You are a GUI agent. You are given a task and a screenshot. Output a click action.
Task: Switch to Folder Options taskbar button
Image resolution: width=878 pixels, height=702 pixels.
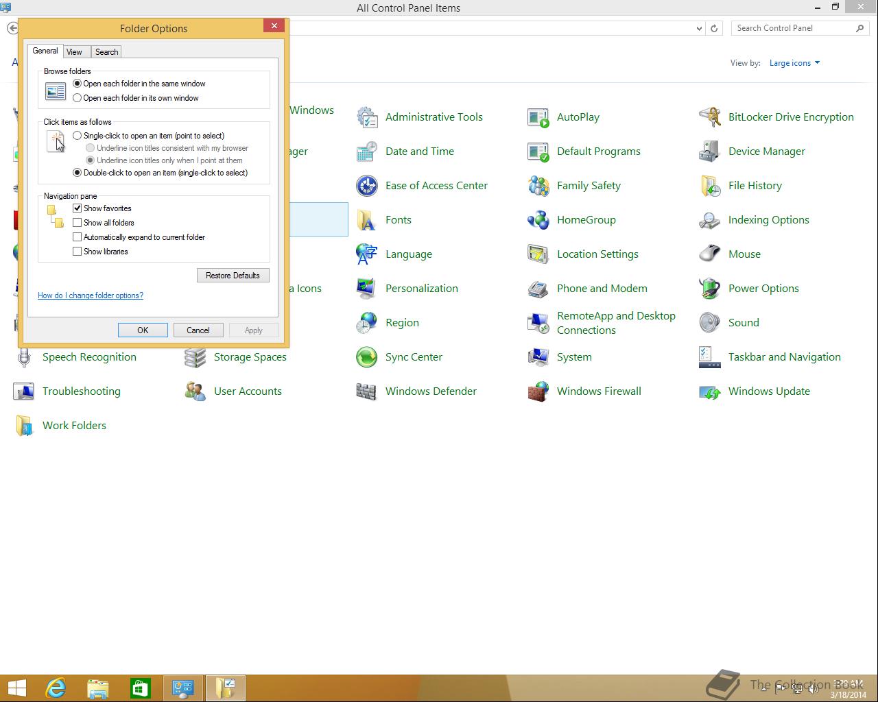click(225, 688)
